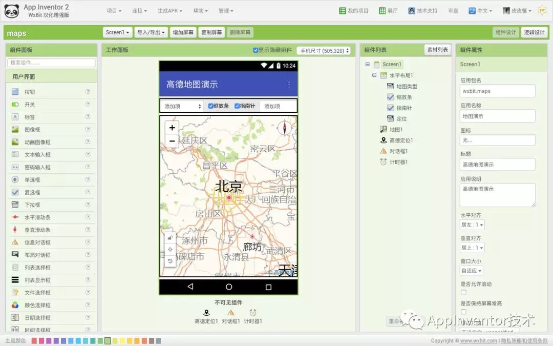This screenshot has height=346, width=553.
Task: Click the 搜索组件 search field
Action: pyautogui.click(x=51, y=63)
